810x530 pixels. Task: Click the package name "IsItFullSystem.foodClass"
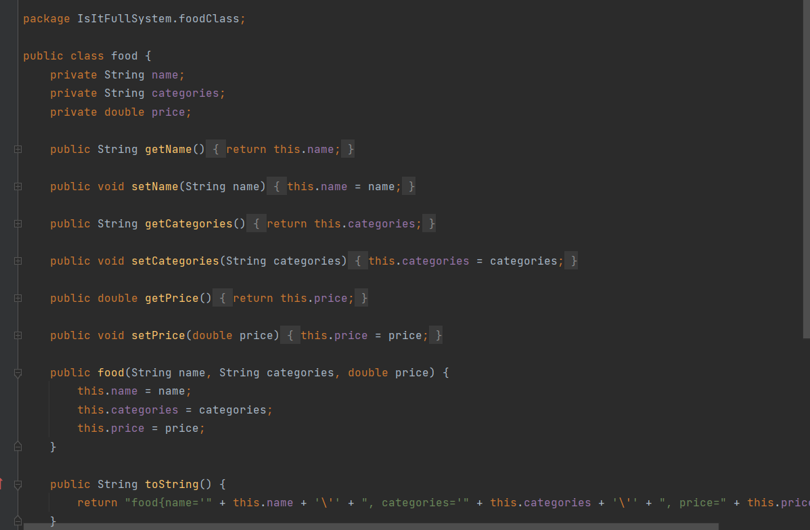point(158,19)
